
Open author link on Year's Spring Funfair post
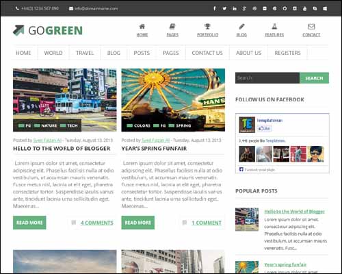coord(156,140)
